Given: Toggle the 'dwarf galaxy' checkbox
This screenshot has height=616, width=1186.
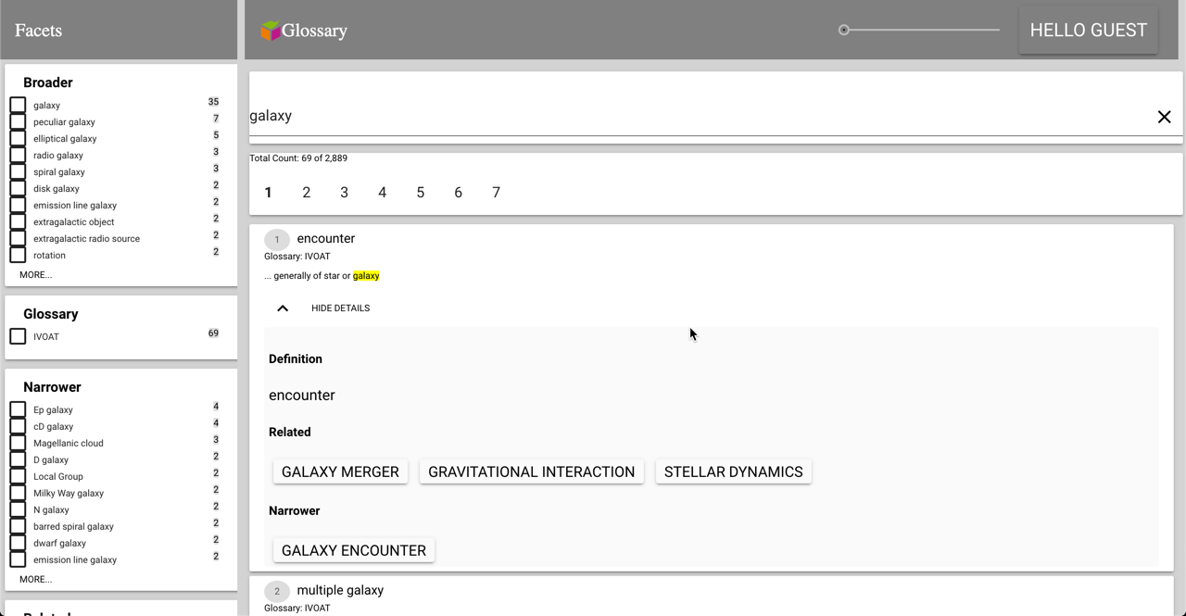Looking at the screenshot, I should coord(18,543).
